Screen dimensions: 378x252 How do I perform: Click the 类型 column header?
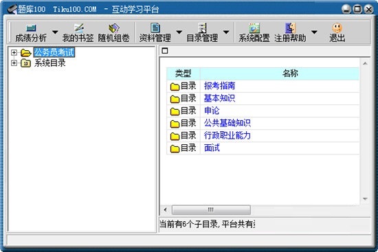(184, 73)
